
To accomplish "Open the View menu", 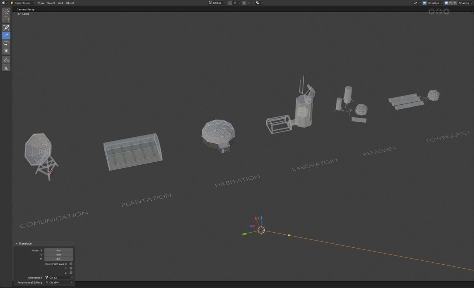I will tap(41, 3).
